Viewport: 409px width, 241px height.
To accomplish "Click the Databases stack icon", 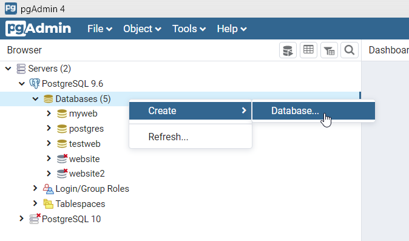I will [x=49, y=99].
